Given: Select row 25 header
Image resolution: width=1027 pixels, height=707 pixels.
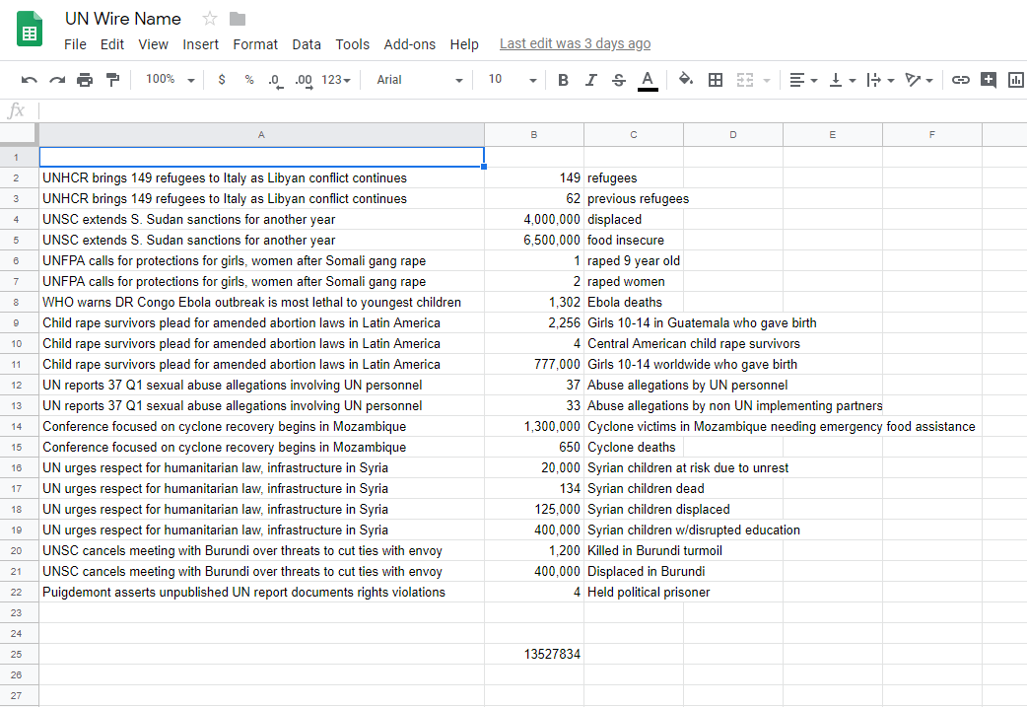Looking at the screenshot, I should click(17, 654).
